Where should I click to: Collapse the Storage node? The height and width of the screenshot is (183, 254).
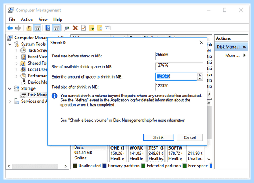(x=10, y=89)
